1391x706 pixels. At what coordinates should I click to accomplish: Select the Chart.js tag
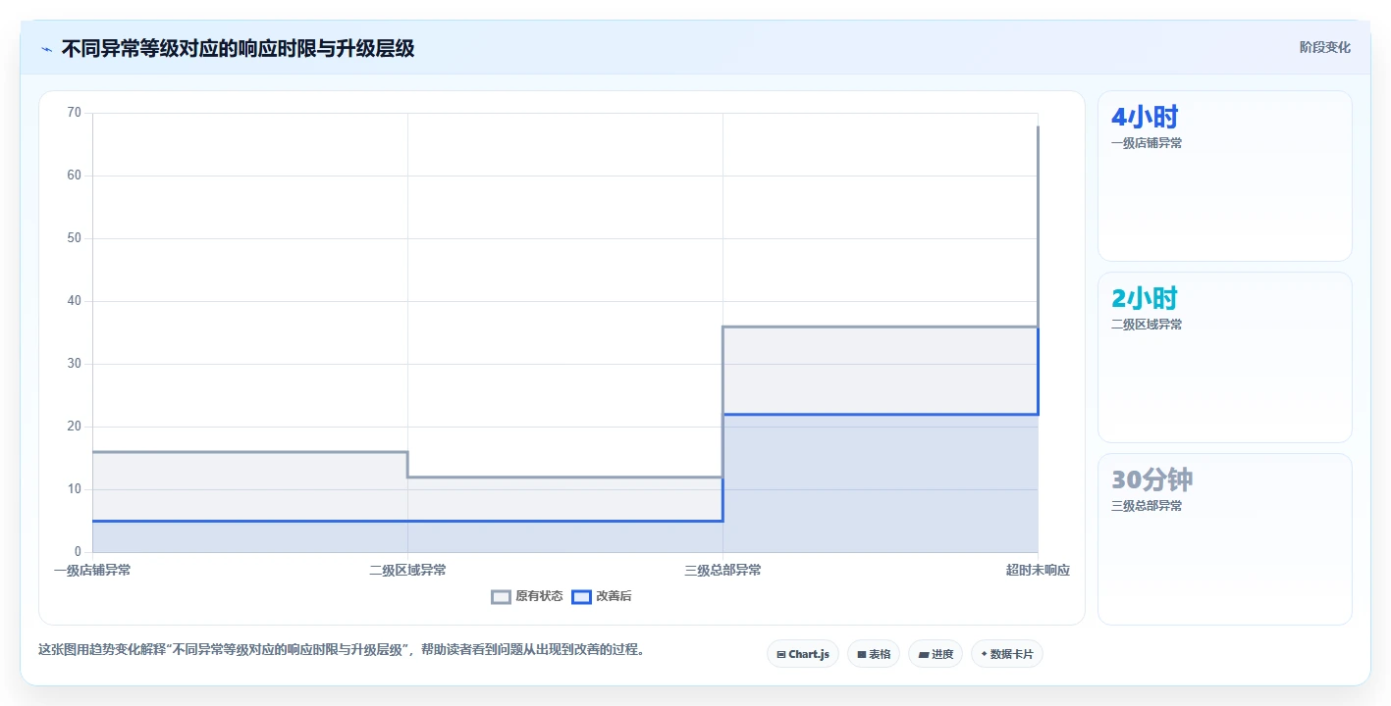[803, 654]
